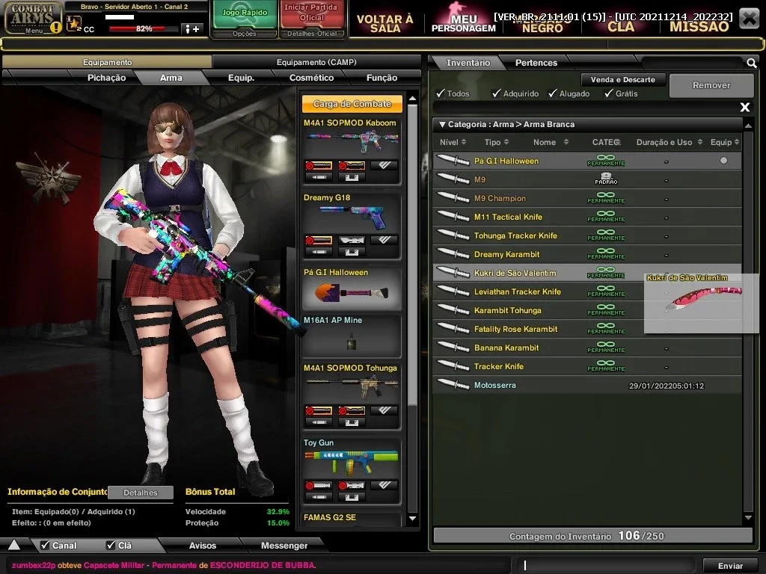
Task: Select the M16A1 AP Mine item image
Action: [x=351, y=341]
